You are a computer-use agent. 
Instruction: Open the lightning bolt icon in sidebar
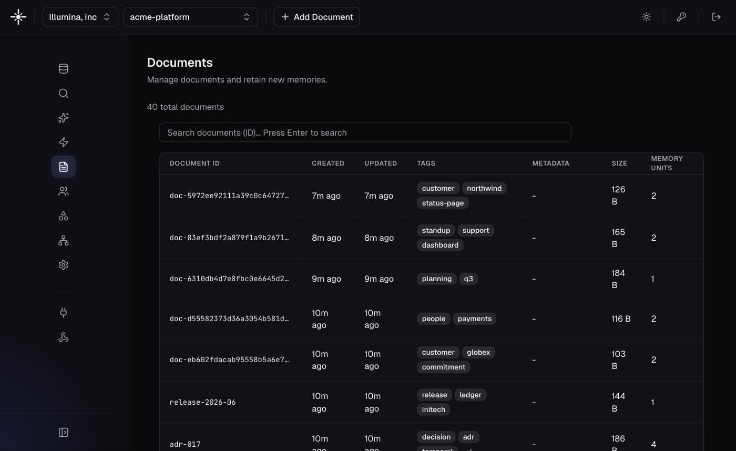coord(64,142)
